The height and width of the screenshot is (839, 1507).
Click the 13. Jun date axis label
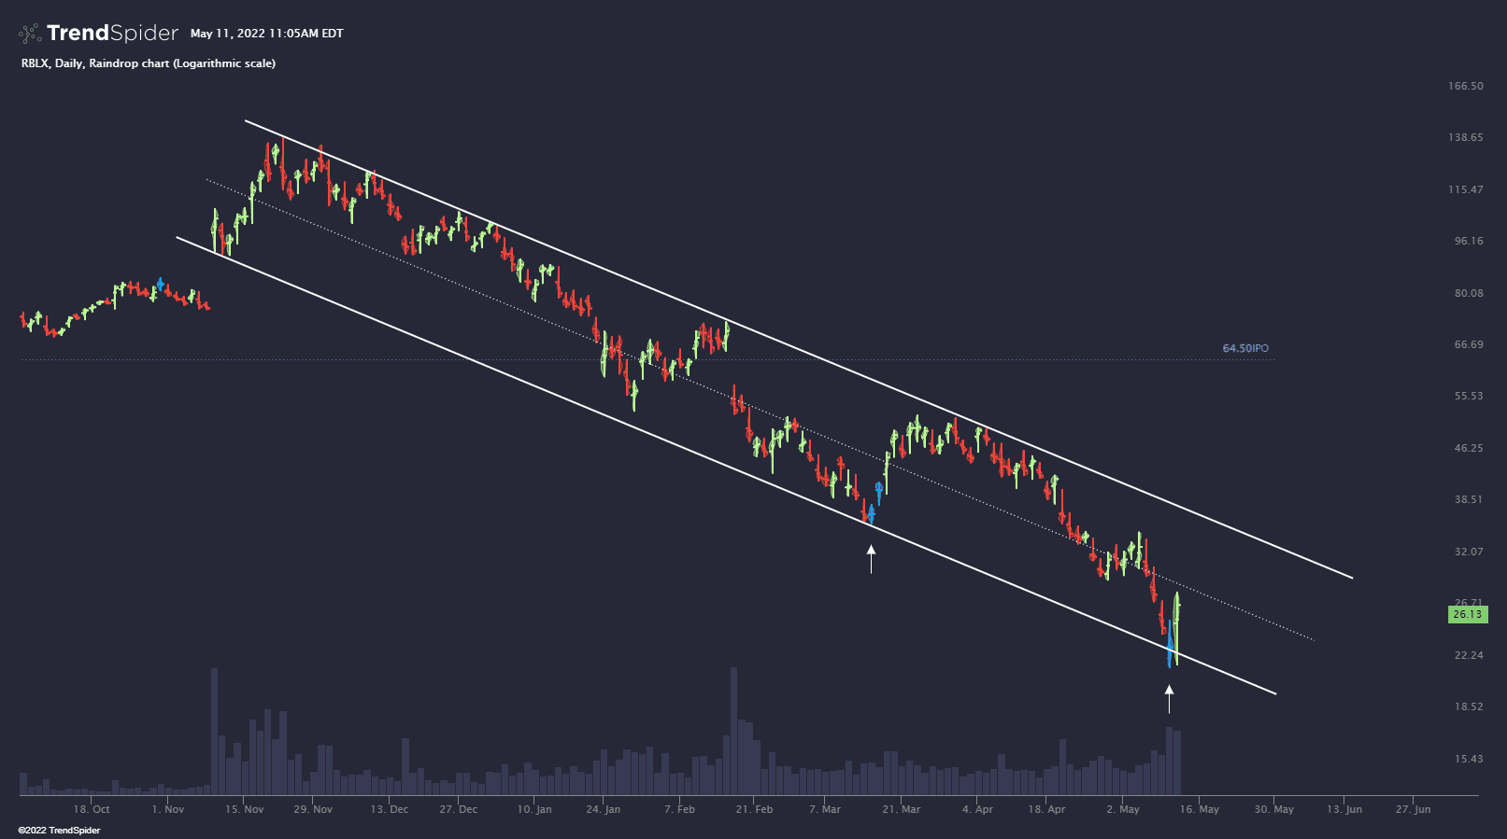tap(1344, 809)
